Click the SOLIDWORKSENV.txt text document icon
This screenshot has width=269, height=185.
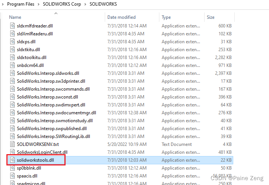pos(12,144)
